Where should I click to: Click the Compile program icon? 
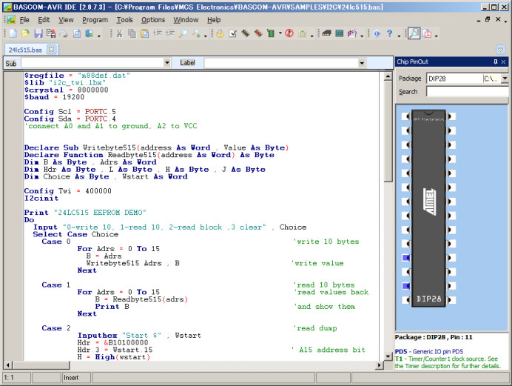point(220,33)
